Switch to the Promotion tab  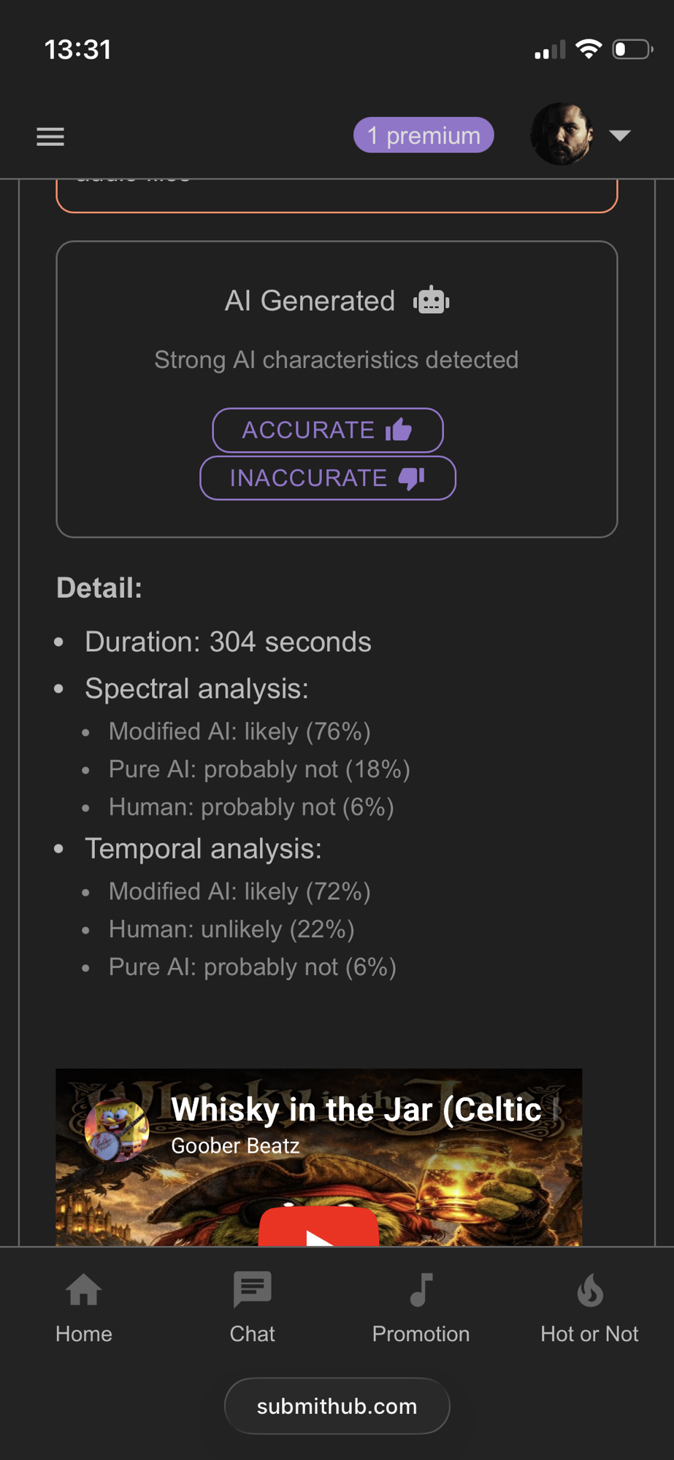[x=421, y=1307]
